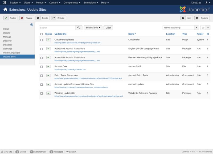Screen dimensions: 213x154
Task: Check the German Language Pack row checkbox
Action: coord(42,58)
